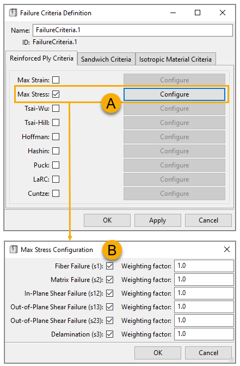Toggle the Matrix Failure (s2) checkbox
Image resolution: width=240 pixels, height=366 pixels.
[x=109, y=279]
